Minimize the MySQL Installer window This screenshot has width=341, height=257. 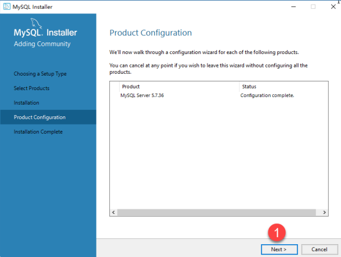pos(293,7)
